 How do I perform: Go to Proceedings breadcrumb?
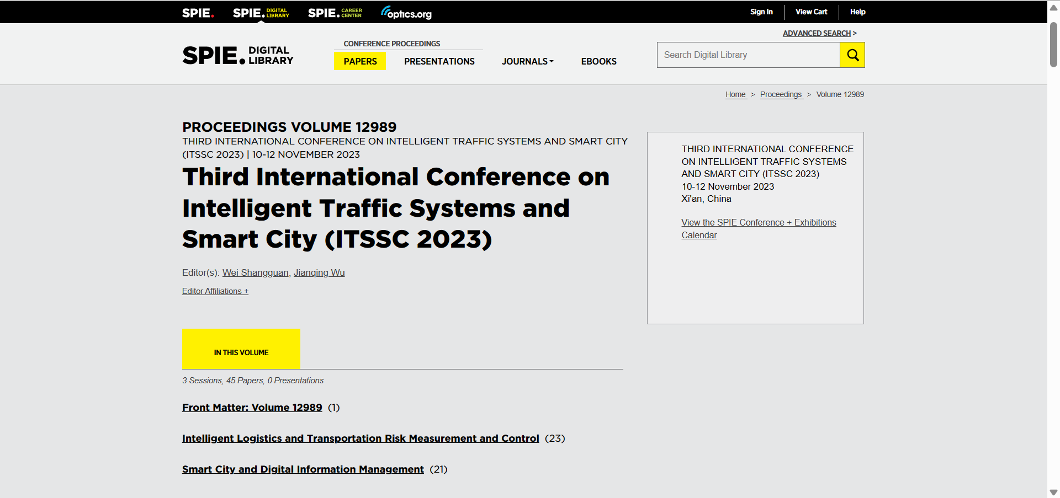pos(781,94)
